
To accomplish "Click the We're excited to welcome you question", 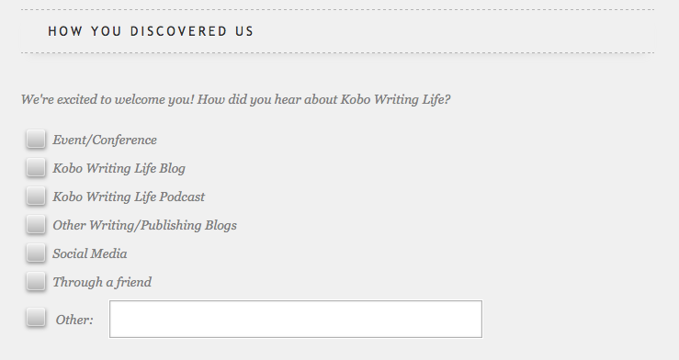I will [x=235, y=100].
